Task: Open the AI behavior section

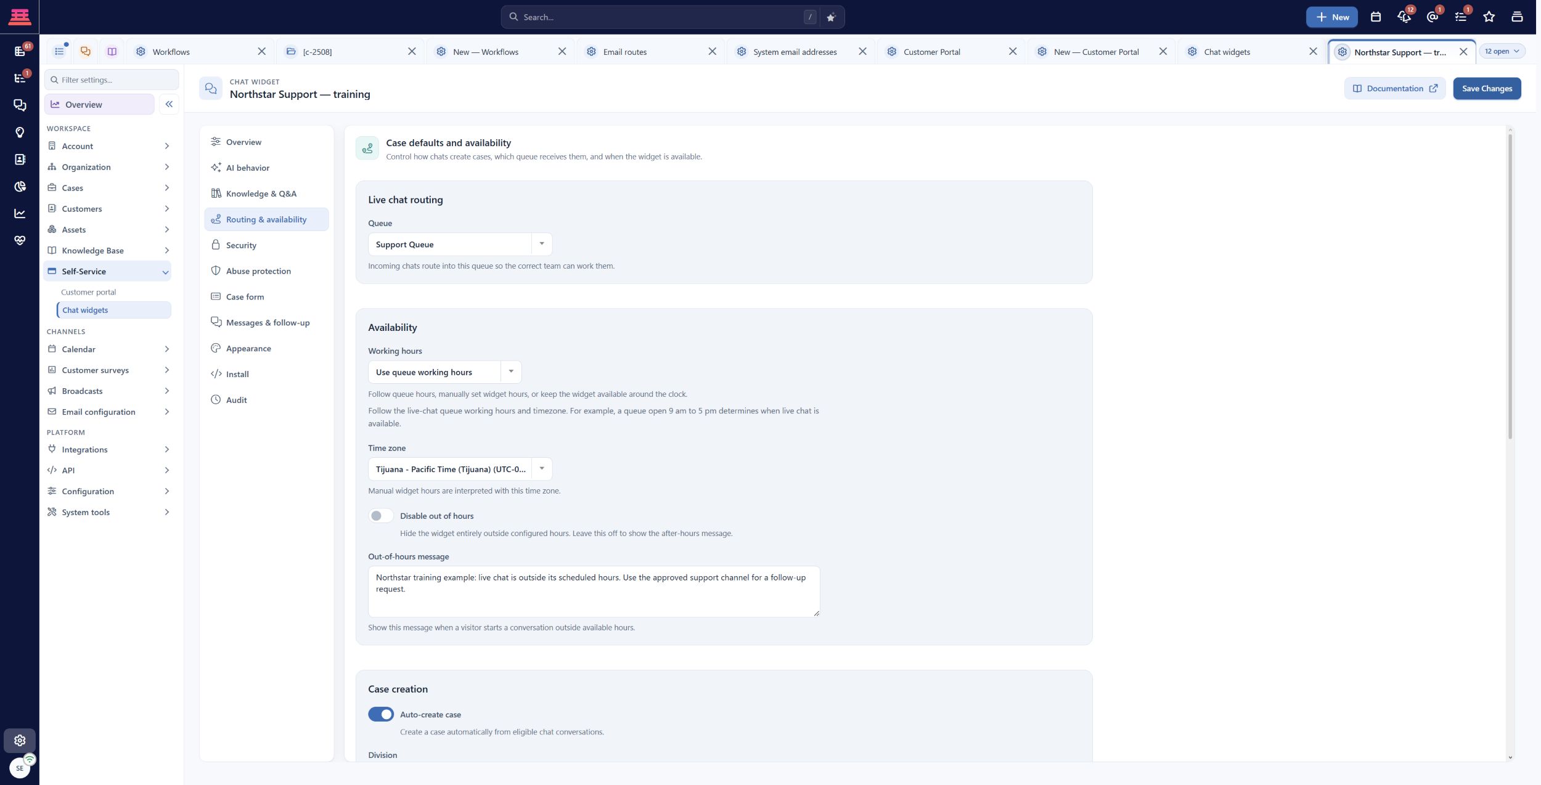Action: (266, 168)
